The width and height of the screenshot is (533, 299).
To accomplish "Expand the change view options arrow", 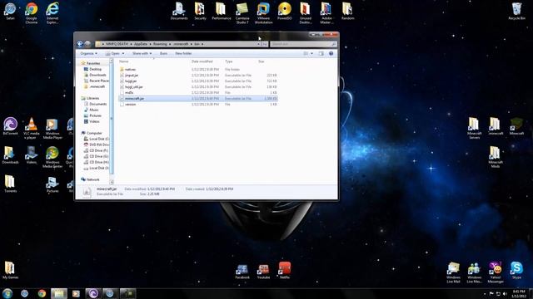I will tap(311, 53).
